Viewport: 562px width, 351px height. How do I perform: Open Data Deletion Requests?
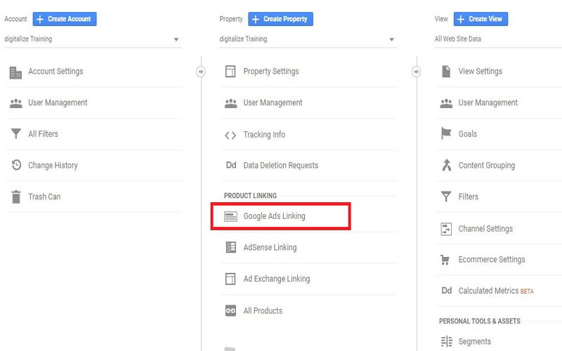click(x=280, y=166)
